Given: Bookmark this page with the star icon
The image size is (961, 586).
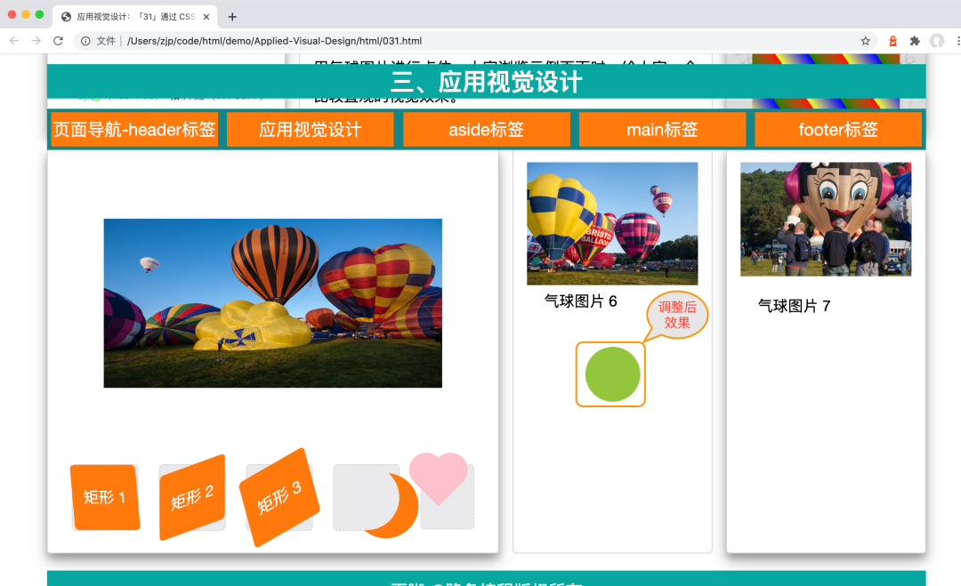Looking at the screenshot, I should (866, 41).
